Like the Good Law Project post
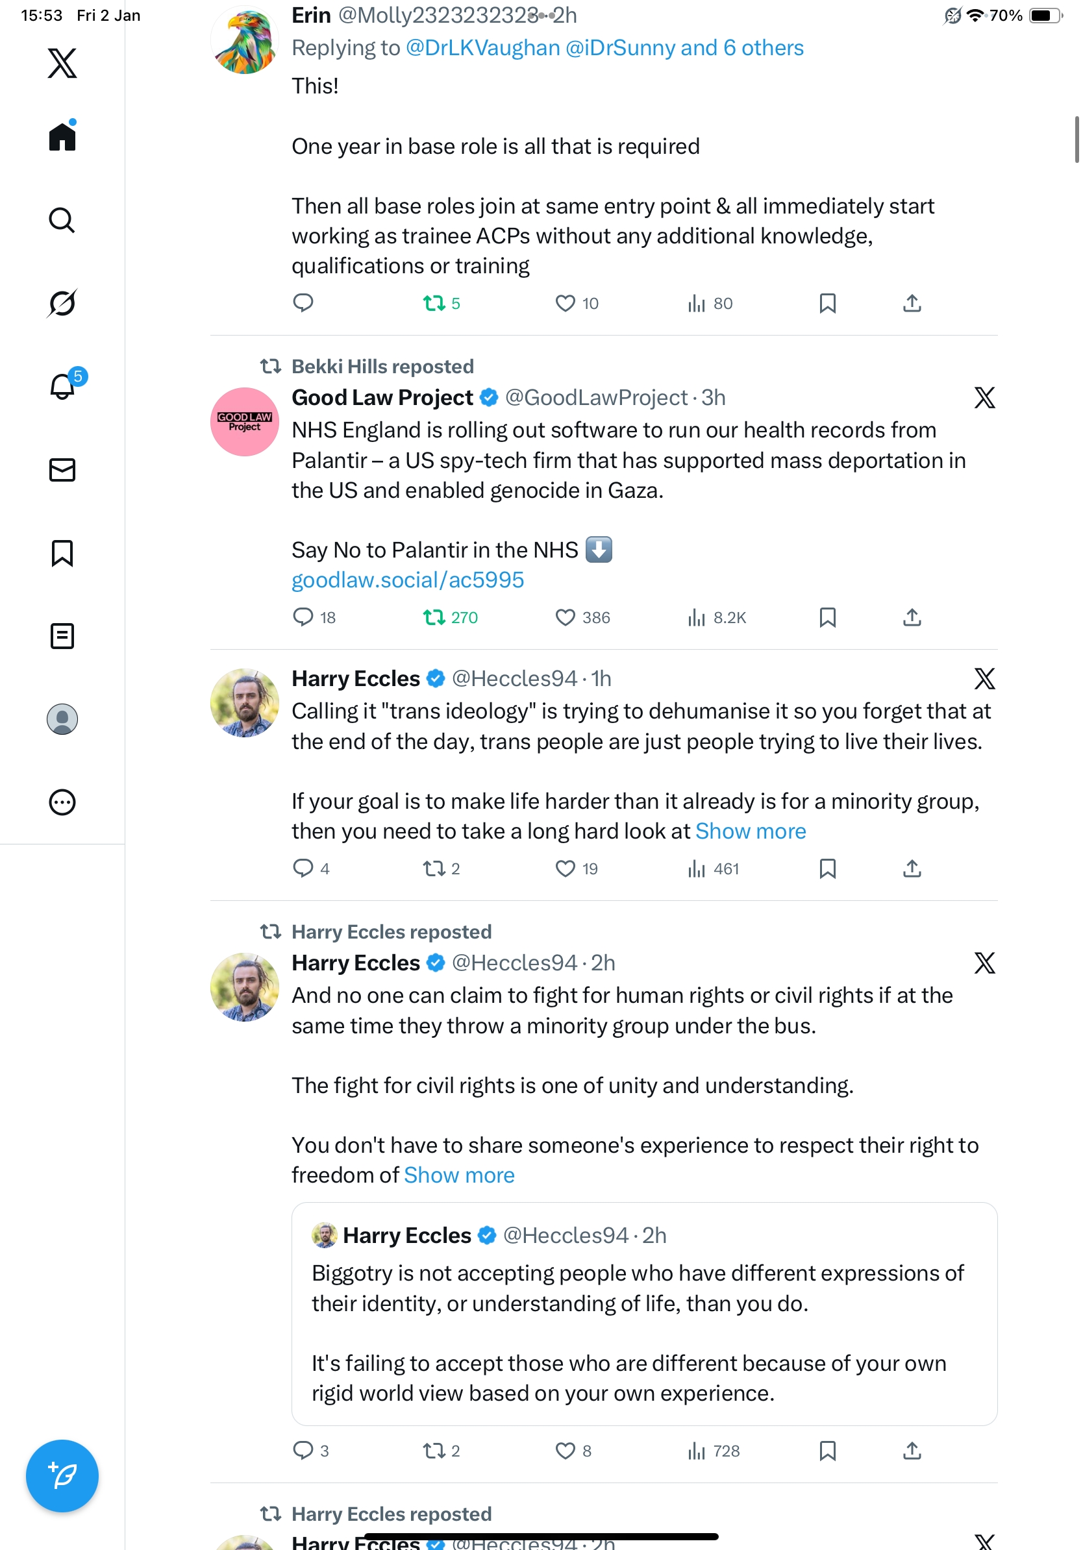 coord(565,617)
